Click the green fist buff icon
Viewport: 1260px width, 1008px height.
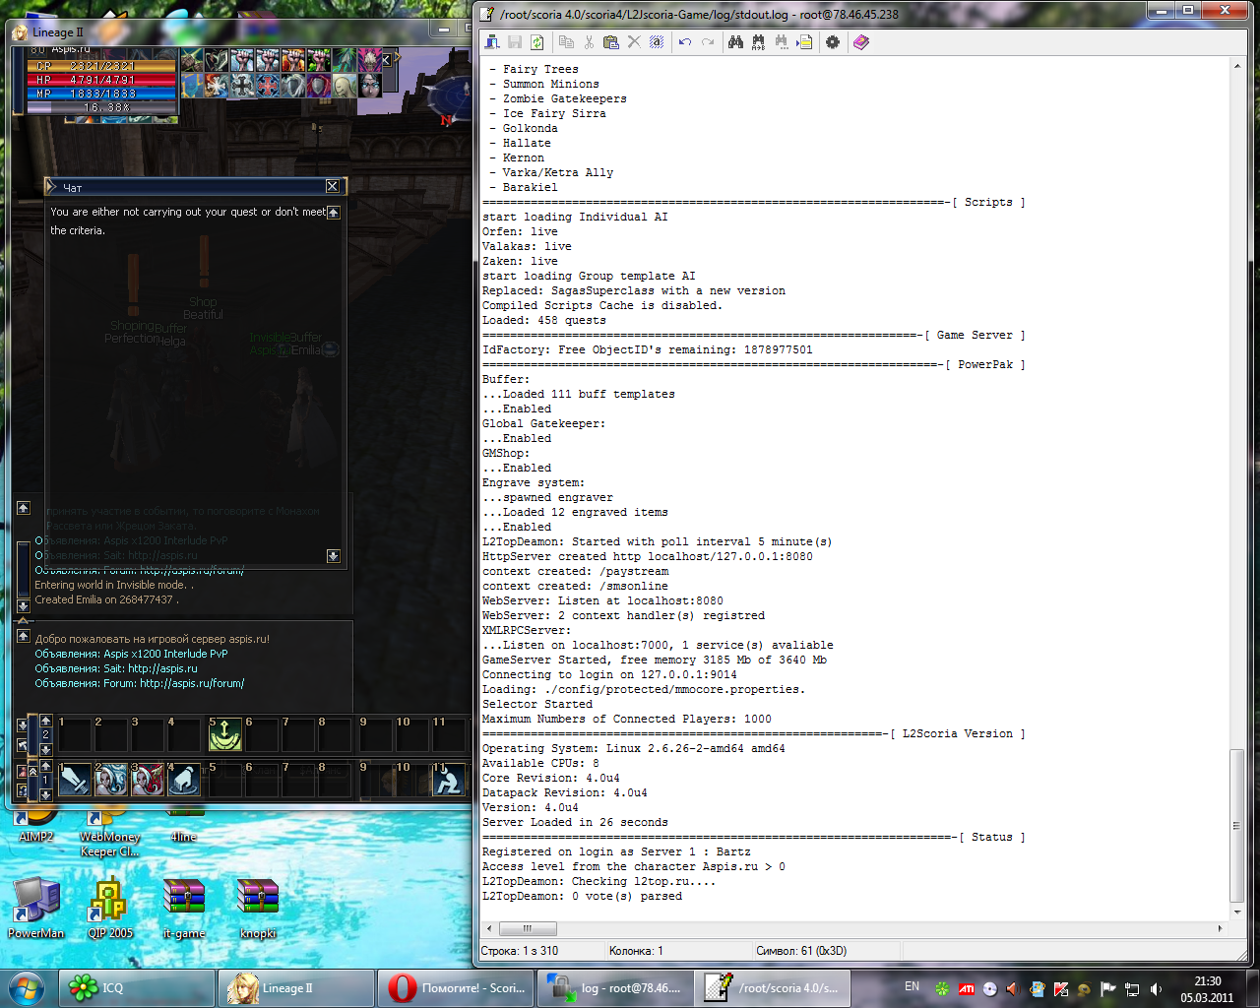coord(319,61)
